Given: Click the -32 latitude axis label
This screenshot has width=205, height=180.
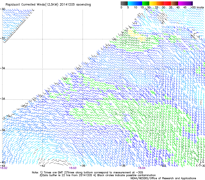Looking at the screenshot, I should click(2, 38).
